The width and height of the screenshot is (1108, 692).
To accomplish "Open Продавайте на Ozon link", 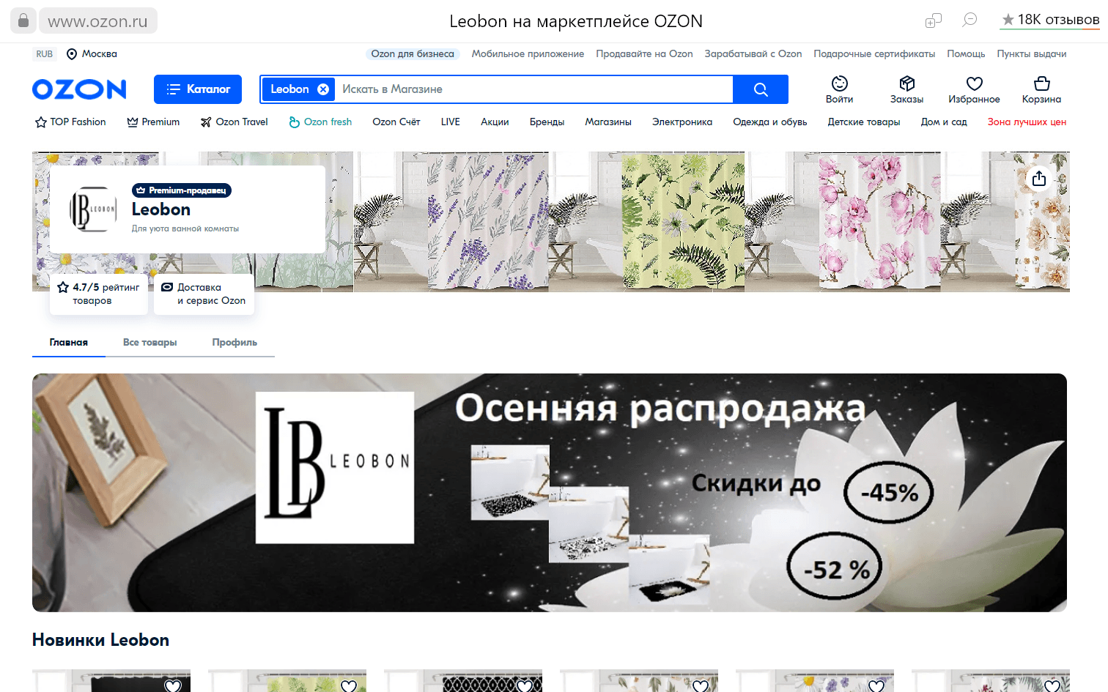I will click(x=644, y=54).
